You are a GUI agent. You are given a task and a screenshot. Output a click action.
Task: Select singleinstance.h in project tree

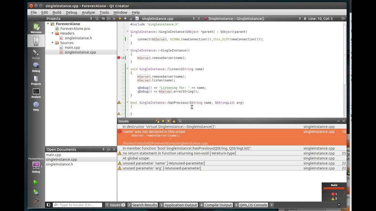tap(78, 38)
